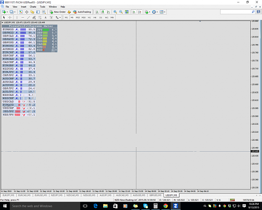
Task: Select the Text 'A' tool
Action: click(45, 17)
